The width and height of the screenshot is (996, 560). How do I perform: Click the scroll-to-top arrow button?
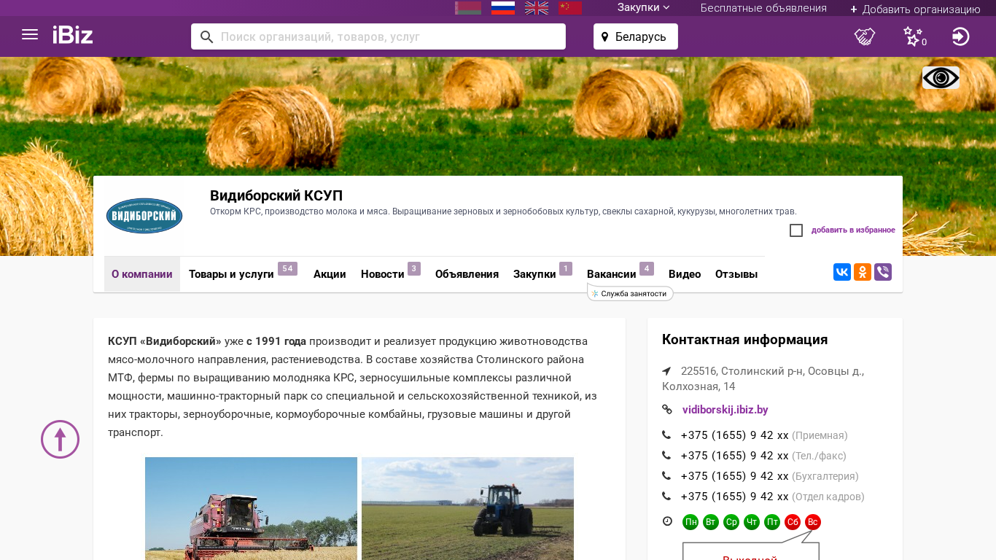tap(60, 439)
